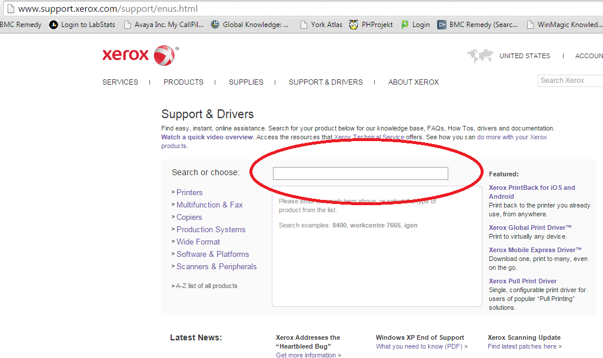Open the PHProjekt bookmark
The width and height of the screenshot is (603, 358).
point(371,25)
